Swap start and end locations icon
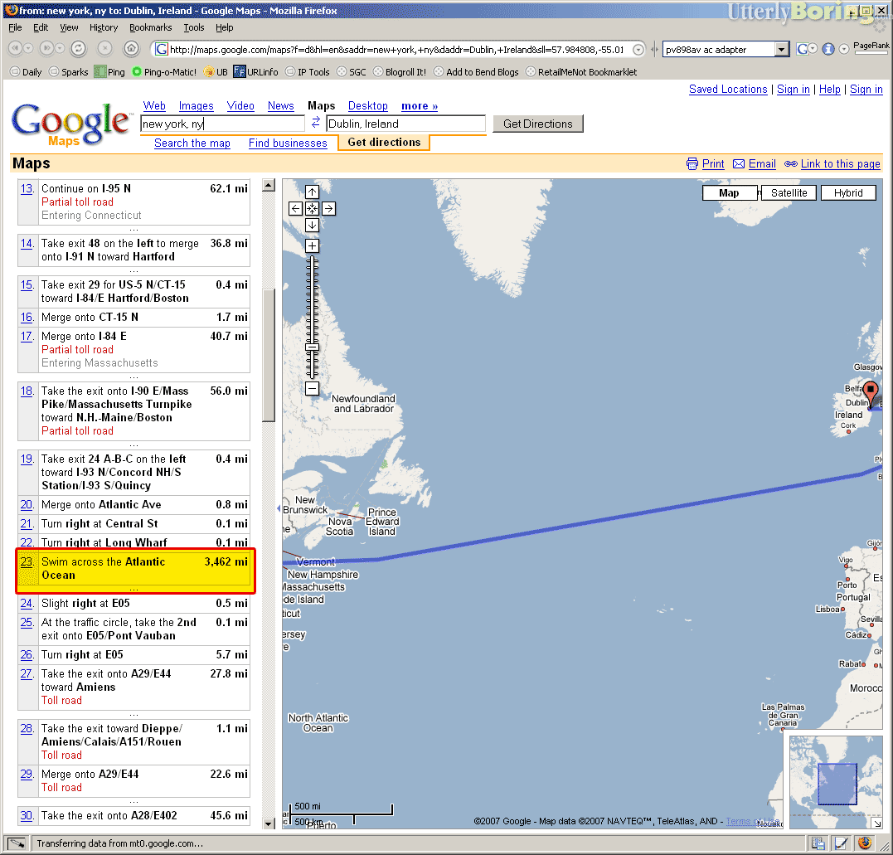The image size is (893, 855). 315,124
